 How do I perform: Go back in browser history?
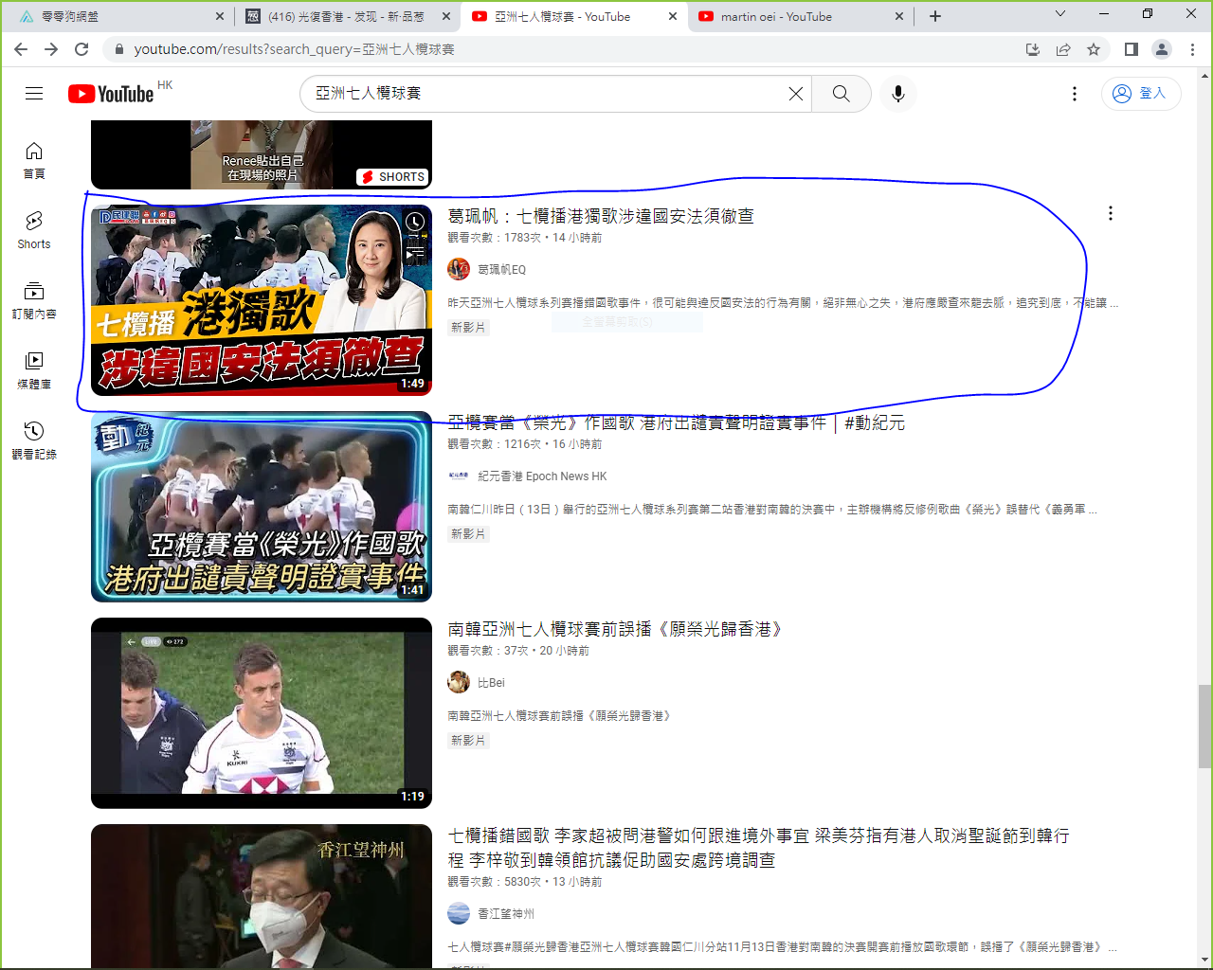coord(21,49)
